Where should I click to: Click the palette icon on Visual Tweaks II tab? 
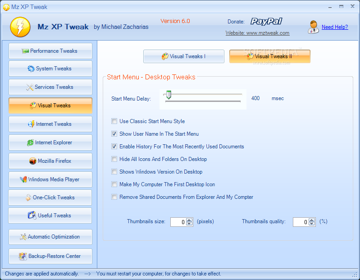250,56
